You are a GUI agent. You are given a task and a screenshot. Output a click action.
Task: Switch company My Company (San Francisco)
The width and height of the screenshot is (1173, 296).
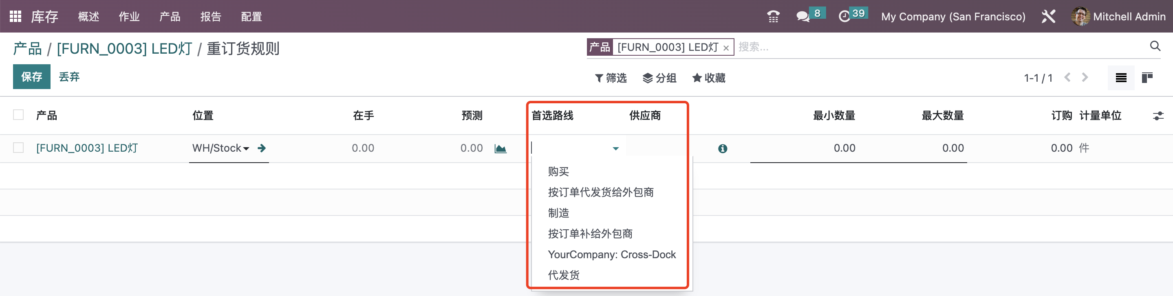pyautogui.click(x=953, y=17)
